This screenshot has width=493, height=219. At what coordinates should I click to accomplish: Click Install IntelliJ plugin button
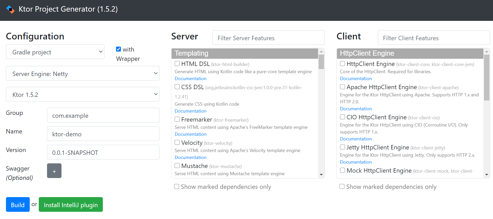pyautogui.click(x=71, y=205)
